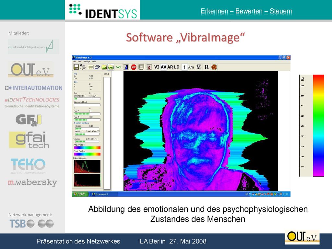This screenshot has width=332, height=249.
Task: Click the lower red histogram graph
Action: tap(87, 180)
